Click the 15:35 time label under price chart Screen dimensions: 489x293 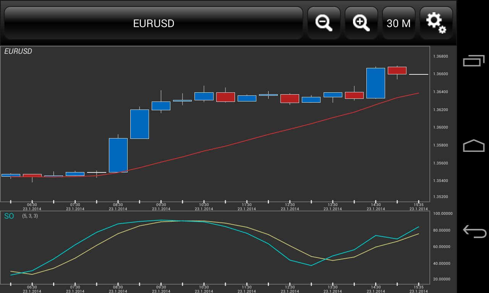coord(419,204)
